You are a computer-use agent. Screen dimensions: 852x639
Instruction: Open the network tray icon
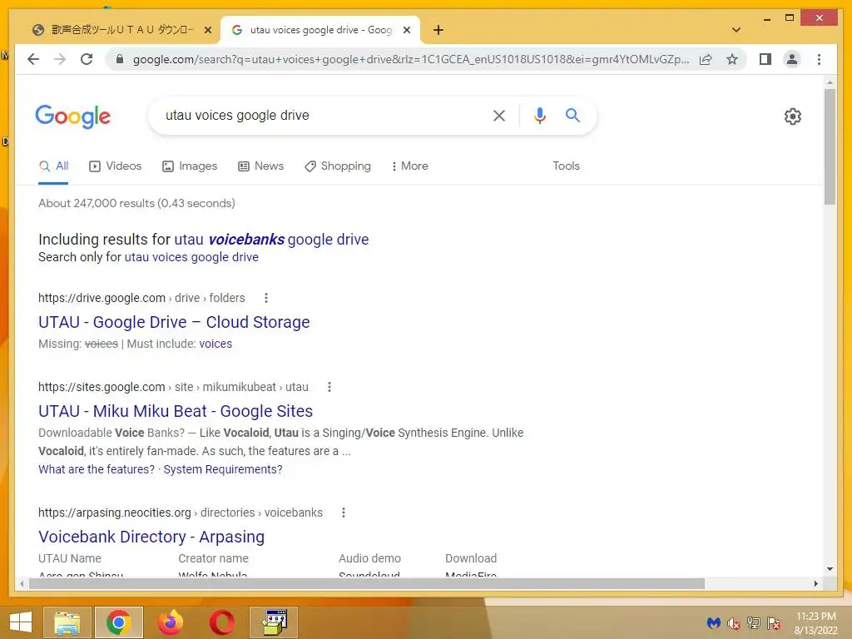(x=754, y=622)
